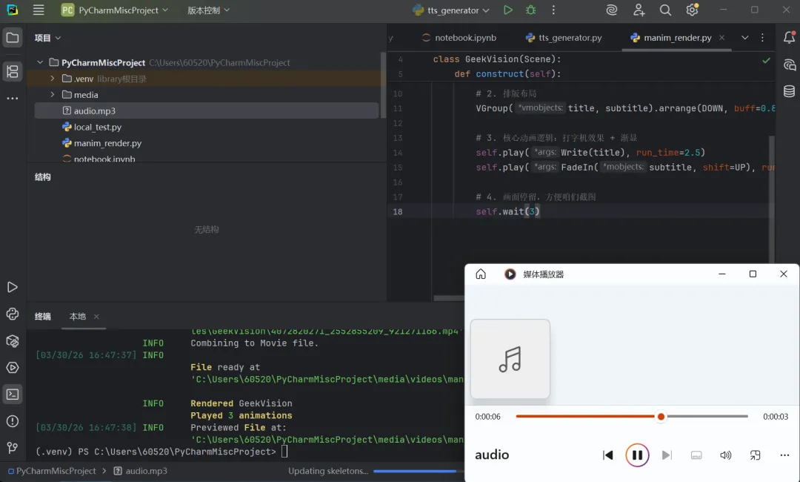Open the AI assistant swirl icon in title bar
This screenshot has height=482, width=800.
[x=612, y=10]
